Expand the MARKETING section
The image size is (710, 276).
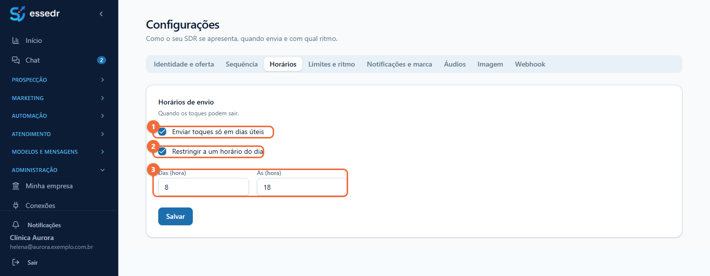[x=59, y=98]
